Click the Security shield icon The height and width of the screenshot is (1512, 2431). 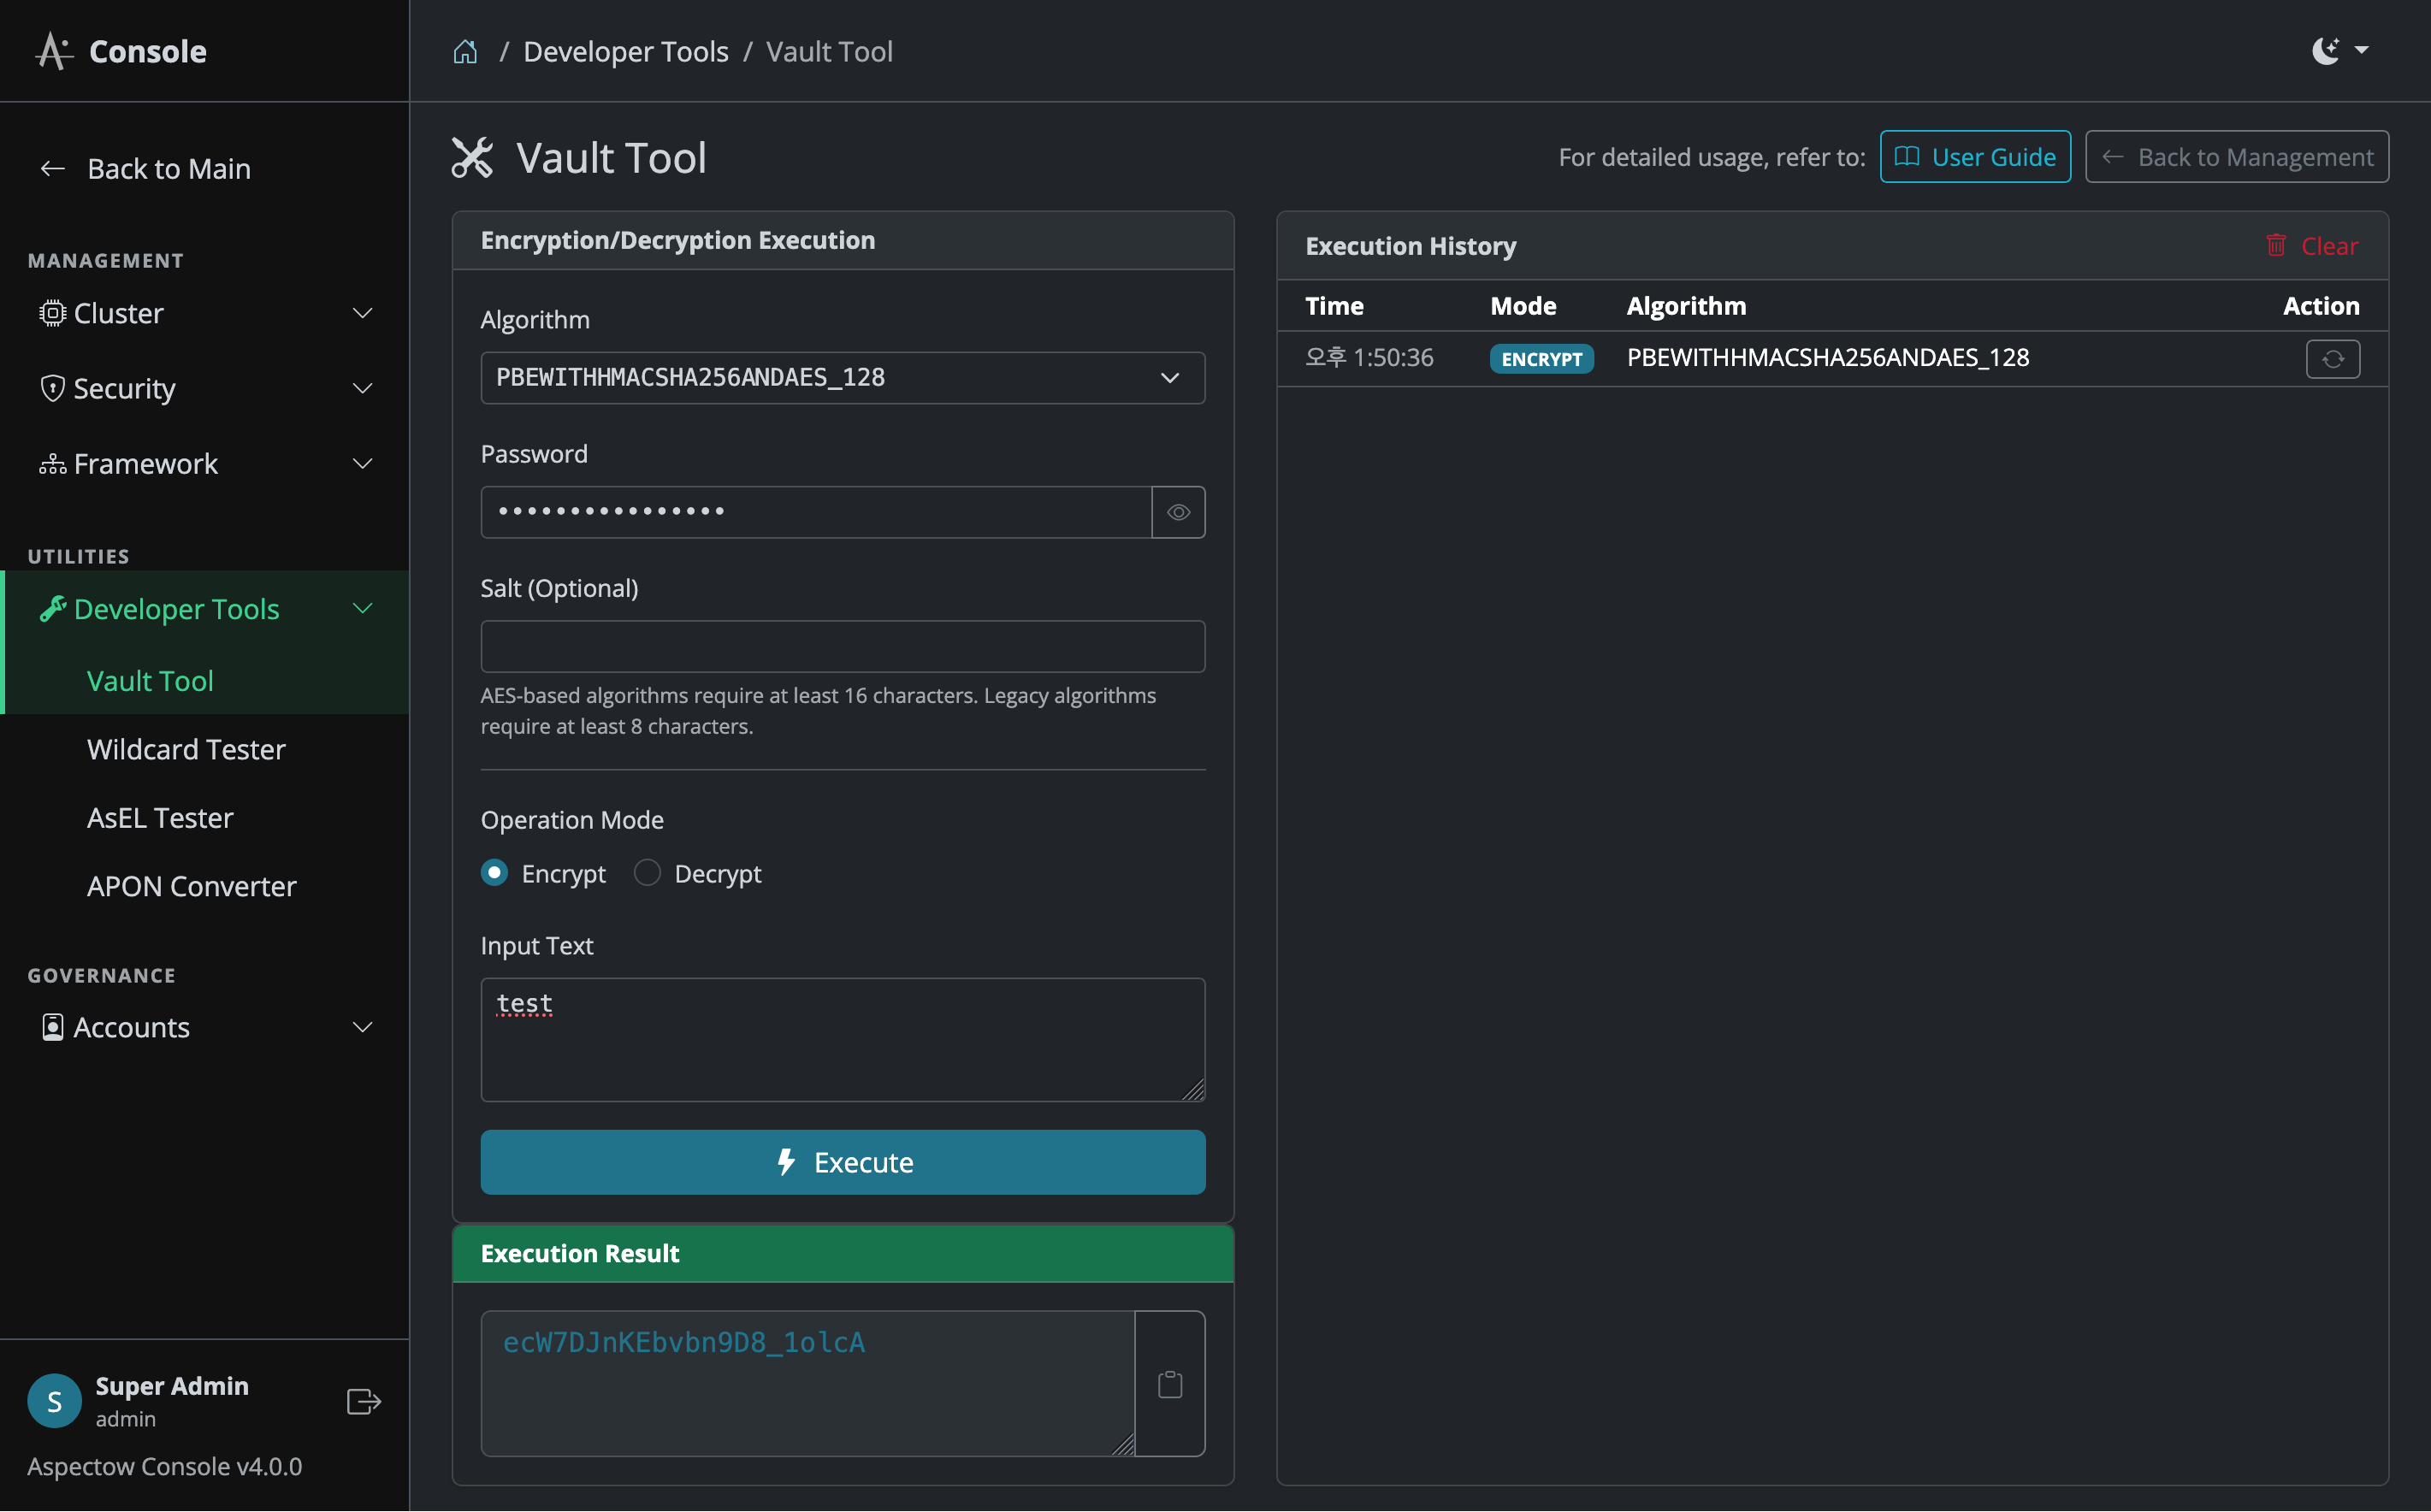pyautogui.click(x=52, y=388)
